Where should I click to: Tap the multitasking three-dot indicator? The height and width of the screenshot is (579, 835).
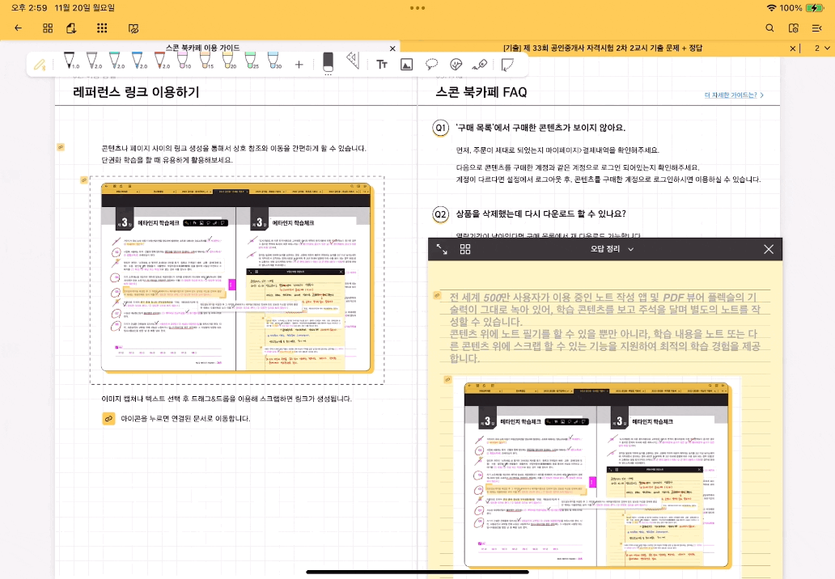[x=417, y=8]
